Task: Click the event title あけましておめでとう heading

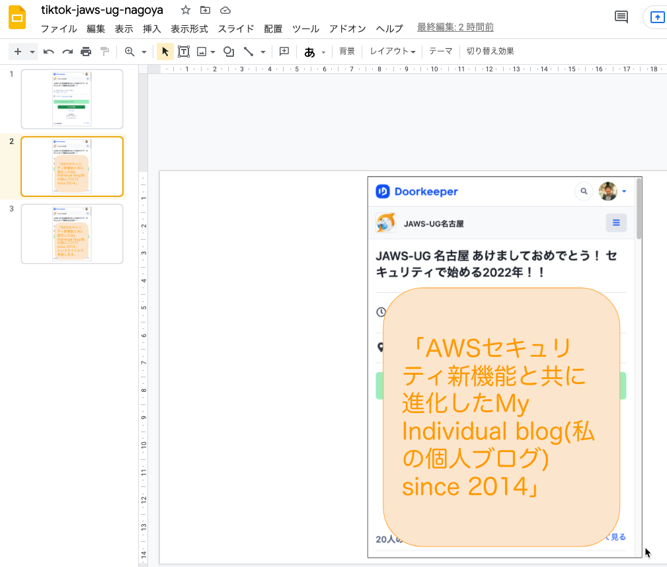Action: click(x=496, y=264)
